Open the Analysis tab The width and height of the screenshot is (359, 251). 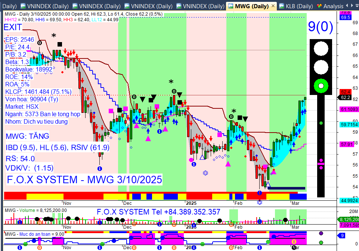coord(333,6)
